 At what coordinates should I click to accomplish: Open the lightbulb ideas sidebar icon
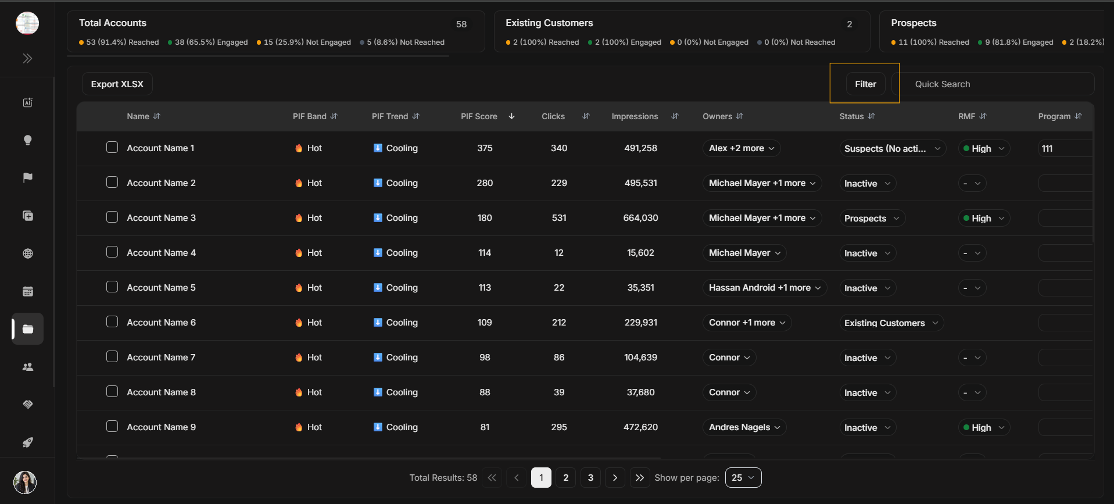[27, 140]
